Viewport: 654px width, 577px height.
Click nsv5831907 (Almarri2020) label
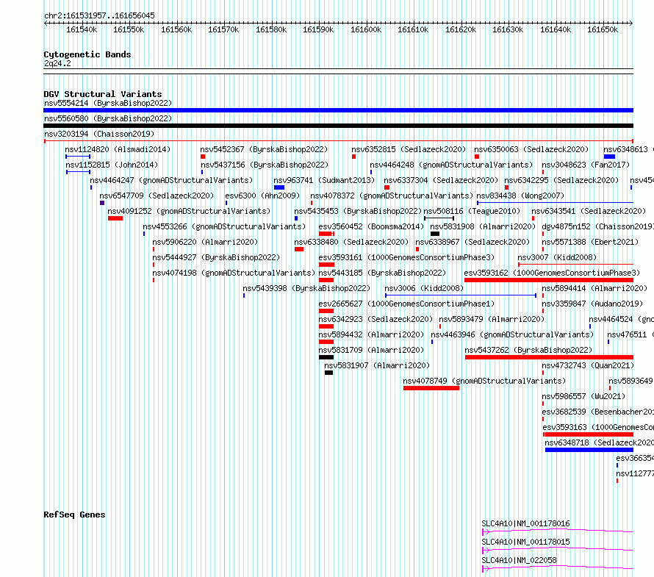coord(377,365)
